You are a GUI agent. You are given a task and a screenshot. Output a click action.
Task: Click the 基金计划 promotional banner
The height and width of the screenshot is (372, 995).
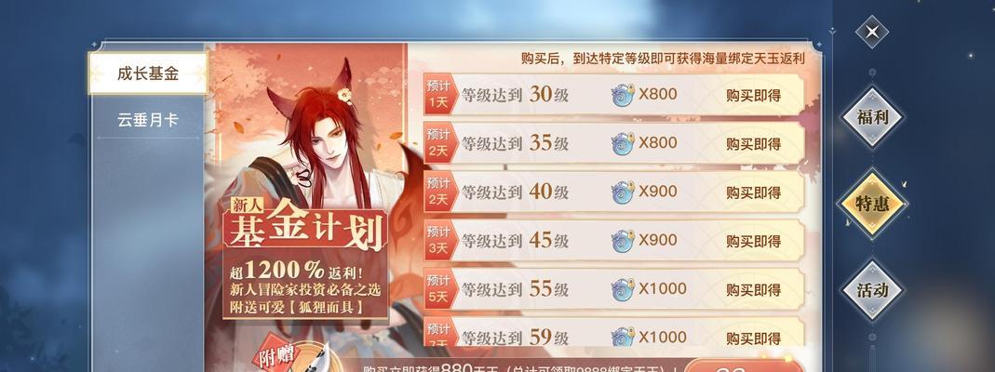305,259
